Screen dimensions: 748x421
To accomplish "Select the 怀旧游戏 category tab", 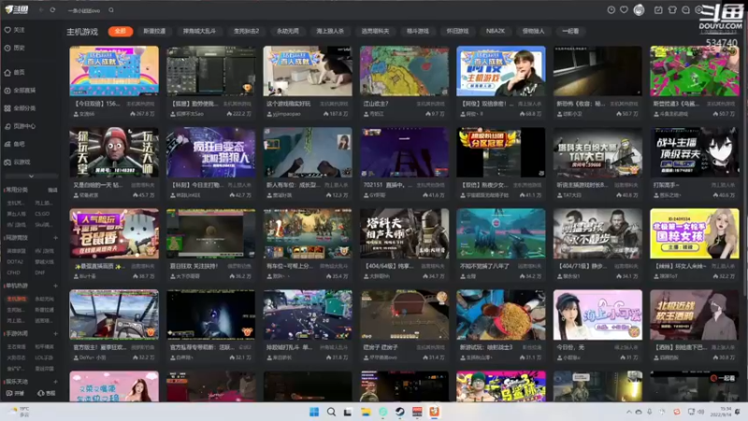I will click(x=457, y=31).
